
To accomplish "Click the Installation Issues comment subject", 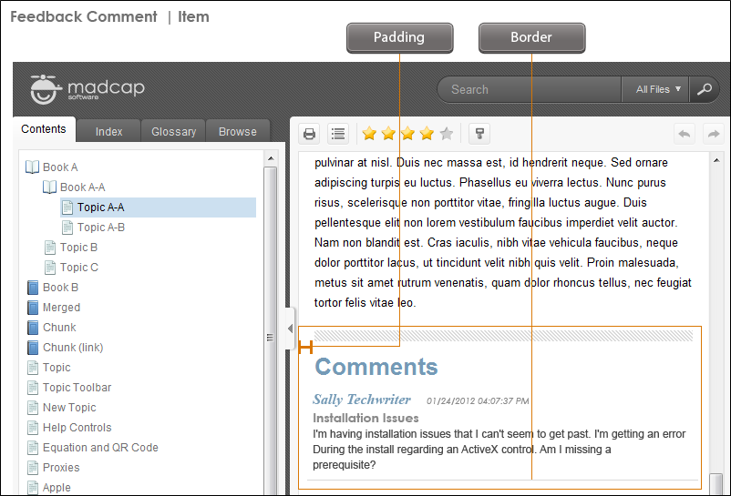I will pyautogui.click(x=365, y=418).
